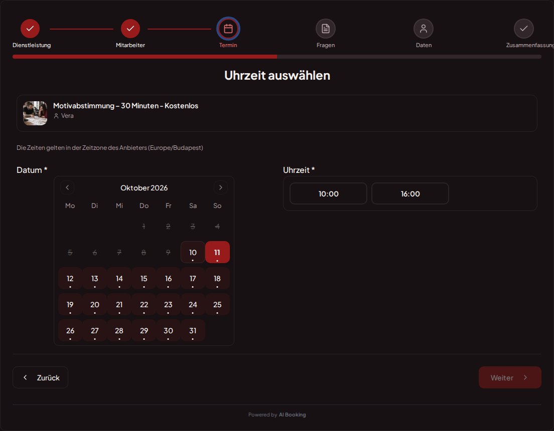Pick October 12 in the calendar

click(70, 279)
